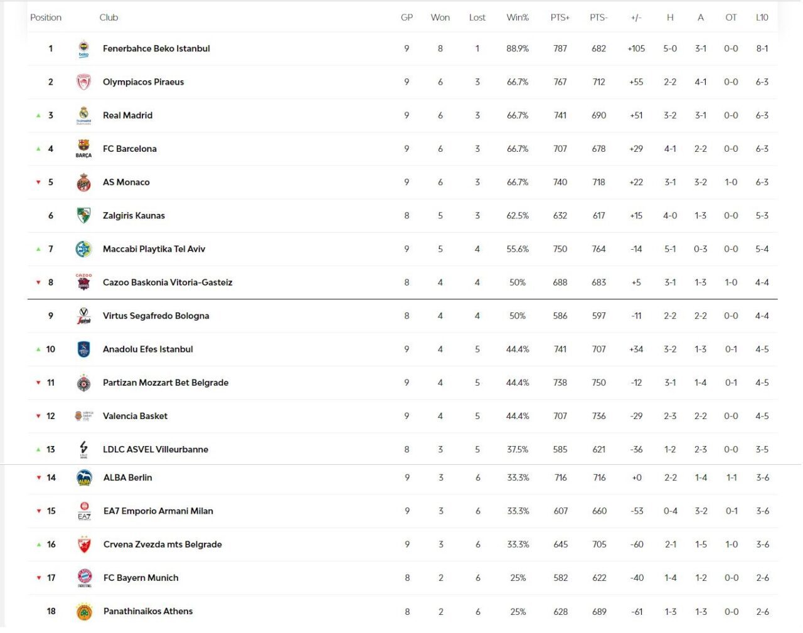Click the Maccabi Playtika Tel Aviv logo
Screen dimensions: 803x633
click(x=83, y=249)
